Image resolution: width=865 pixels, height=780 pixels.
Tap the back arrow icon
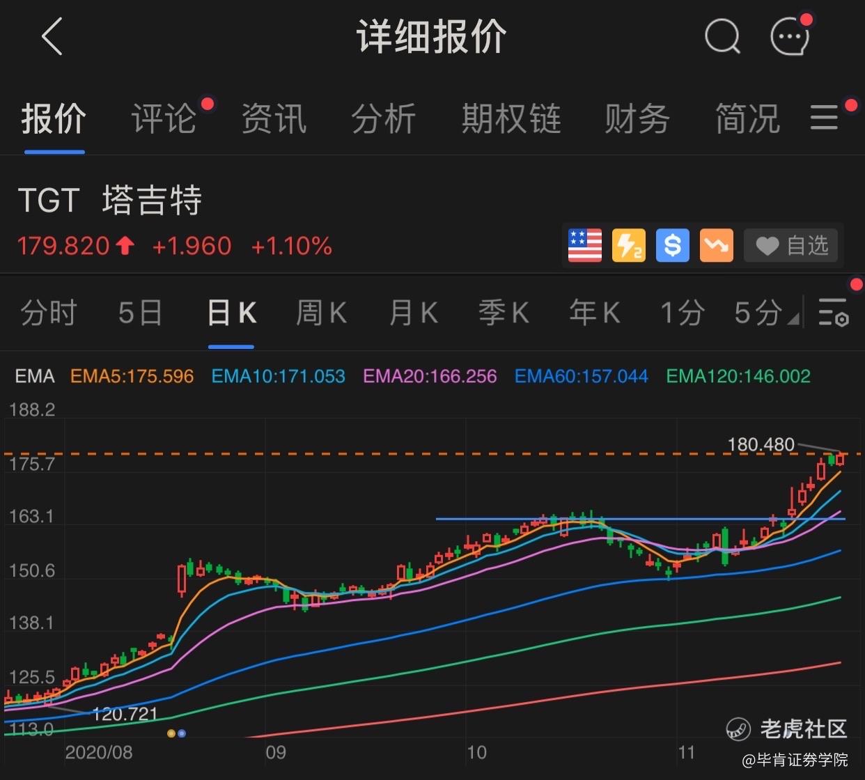coord(52,36)
